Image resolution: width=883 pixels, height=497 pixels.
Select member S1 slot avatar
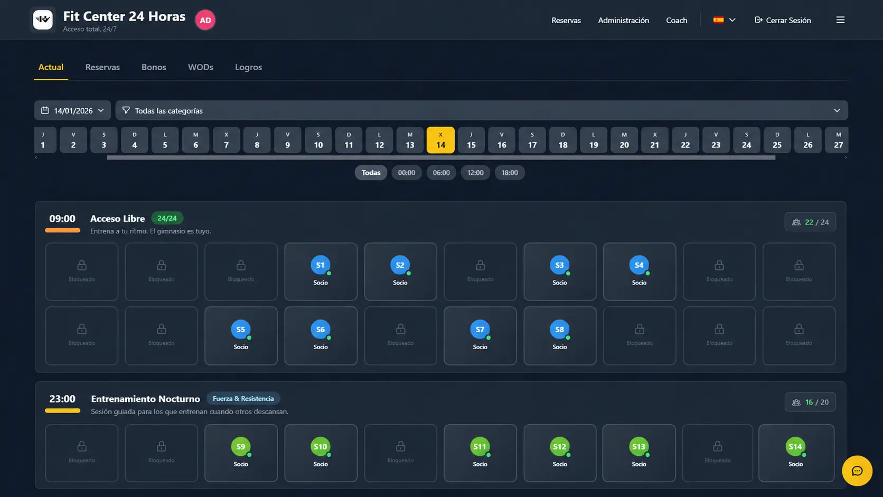tap(320, 265)
